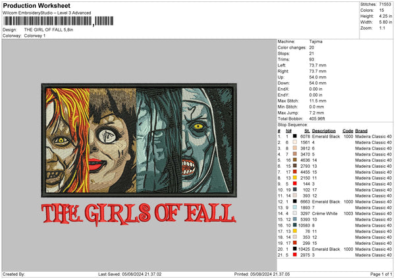Select the Stitches count 71553

point(385,5)
